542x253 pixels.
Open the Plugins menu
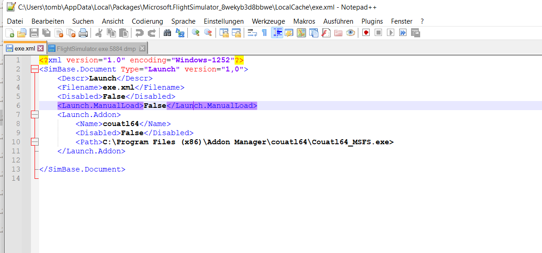click(x=372, y=21)
